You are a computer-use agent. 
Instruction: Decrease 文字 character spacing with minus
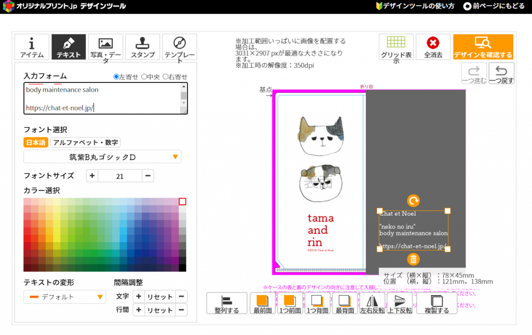click(x=181, y=297)
